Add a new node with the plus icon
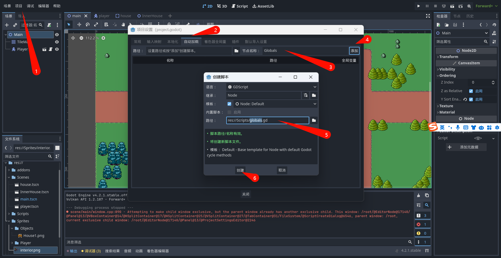 (x=7, y=25)
